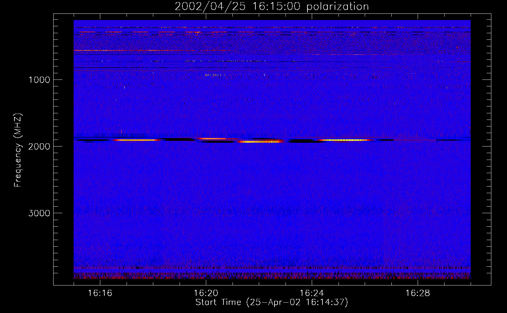
Task: Click the yellow-red emission band near 16:22
Action: click(x=260, y=142)
